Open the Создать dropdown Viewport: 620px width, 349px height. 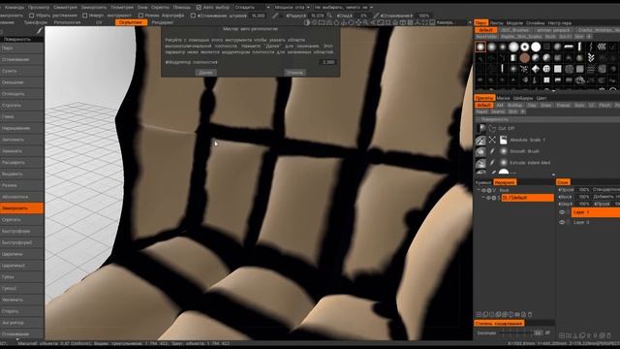click(252, 7)
